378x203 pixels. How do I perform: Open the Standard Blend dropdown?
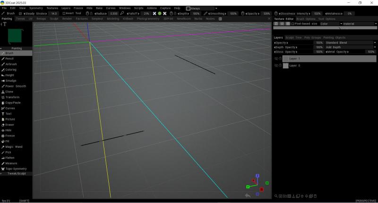[350, 42]
